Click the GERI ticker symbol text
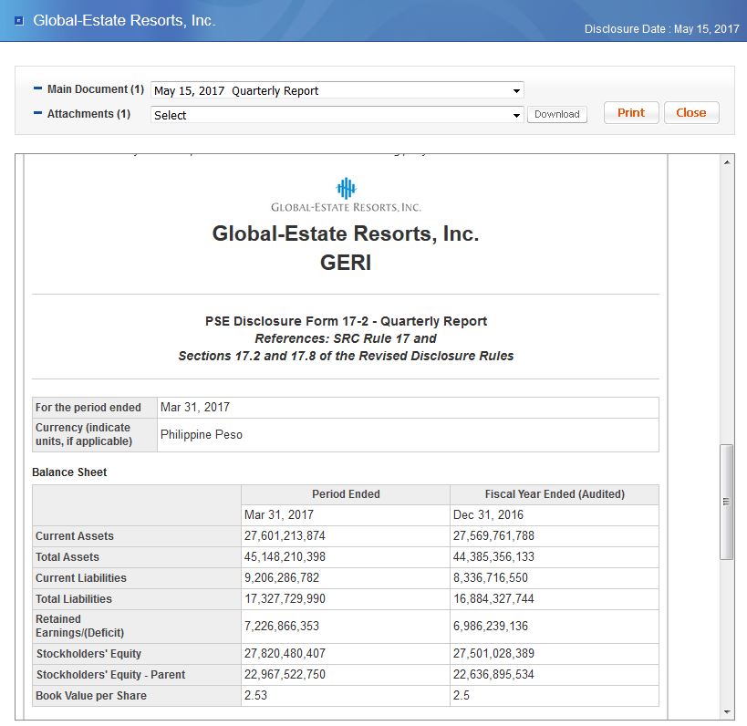747x726 pixels. (346, 263)
